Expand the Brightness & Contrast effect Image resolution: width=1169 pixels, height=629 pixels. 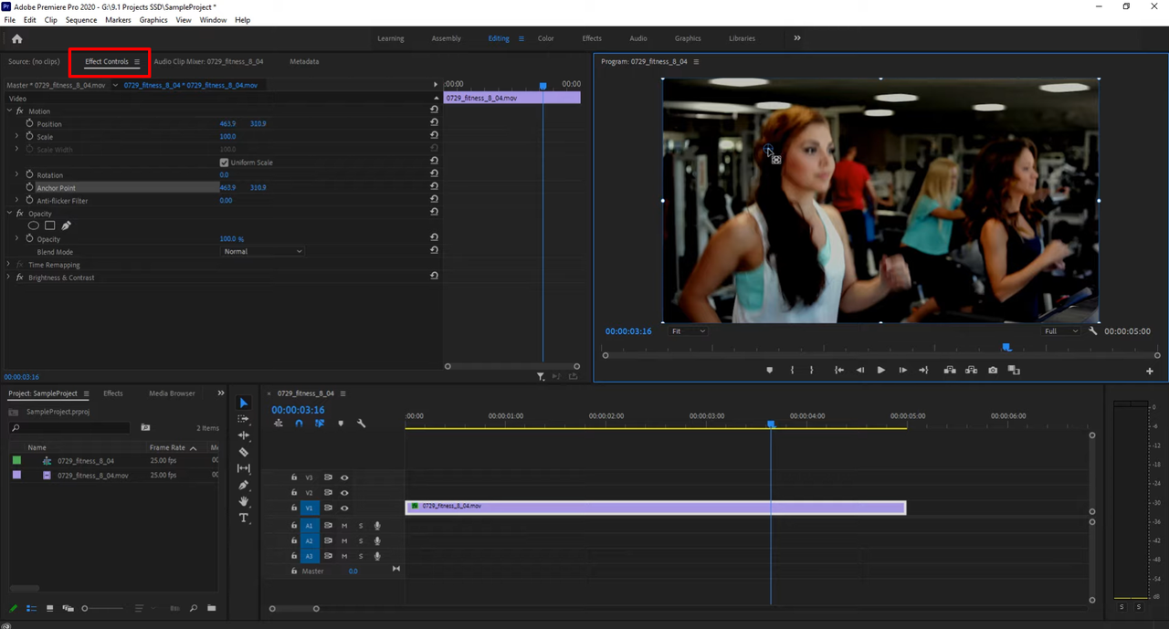click(x=9, y=278)
